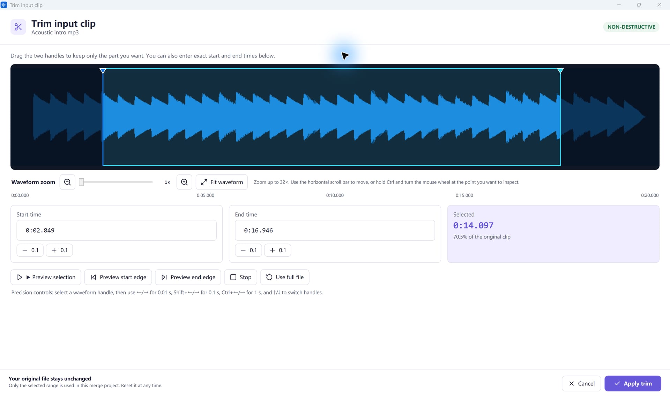Focus the Start time input field
This screenshot has height=397, width=670.
coord(117,230)
